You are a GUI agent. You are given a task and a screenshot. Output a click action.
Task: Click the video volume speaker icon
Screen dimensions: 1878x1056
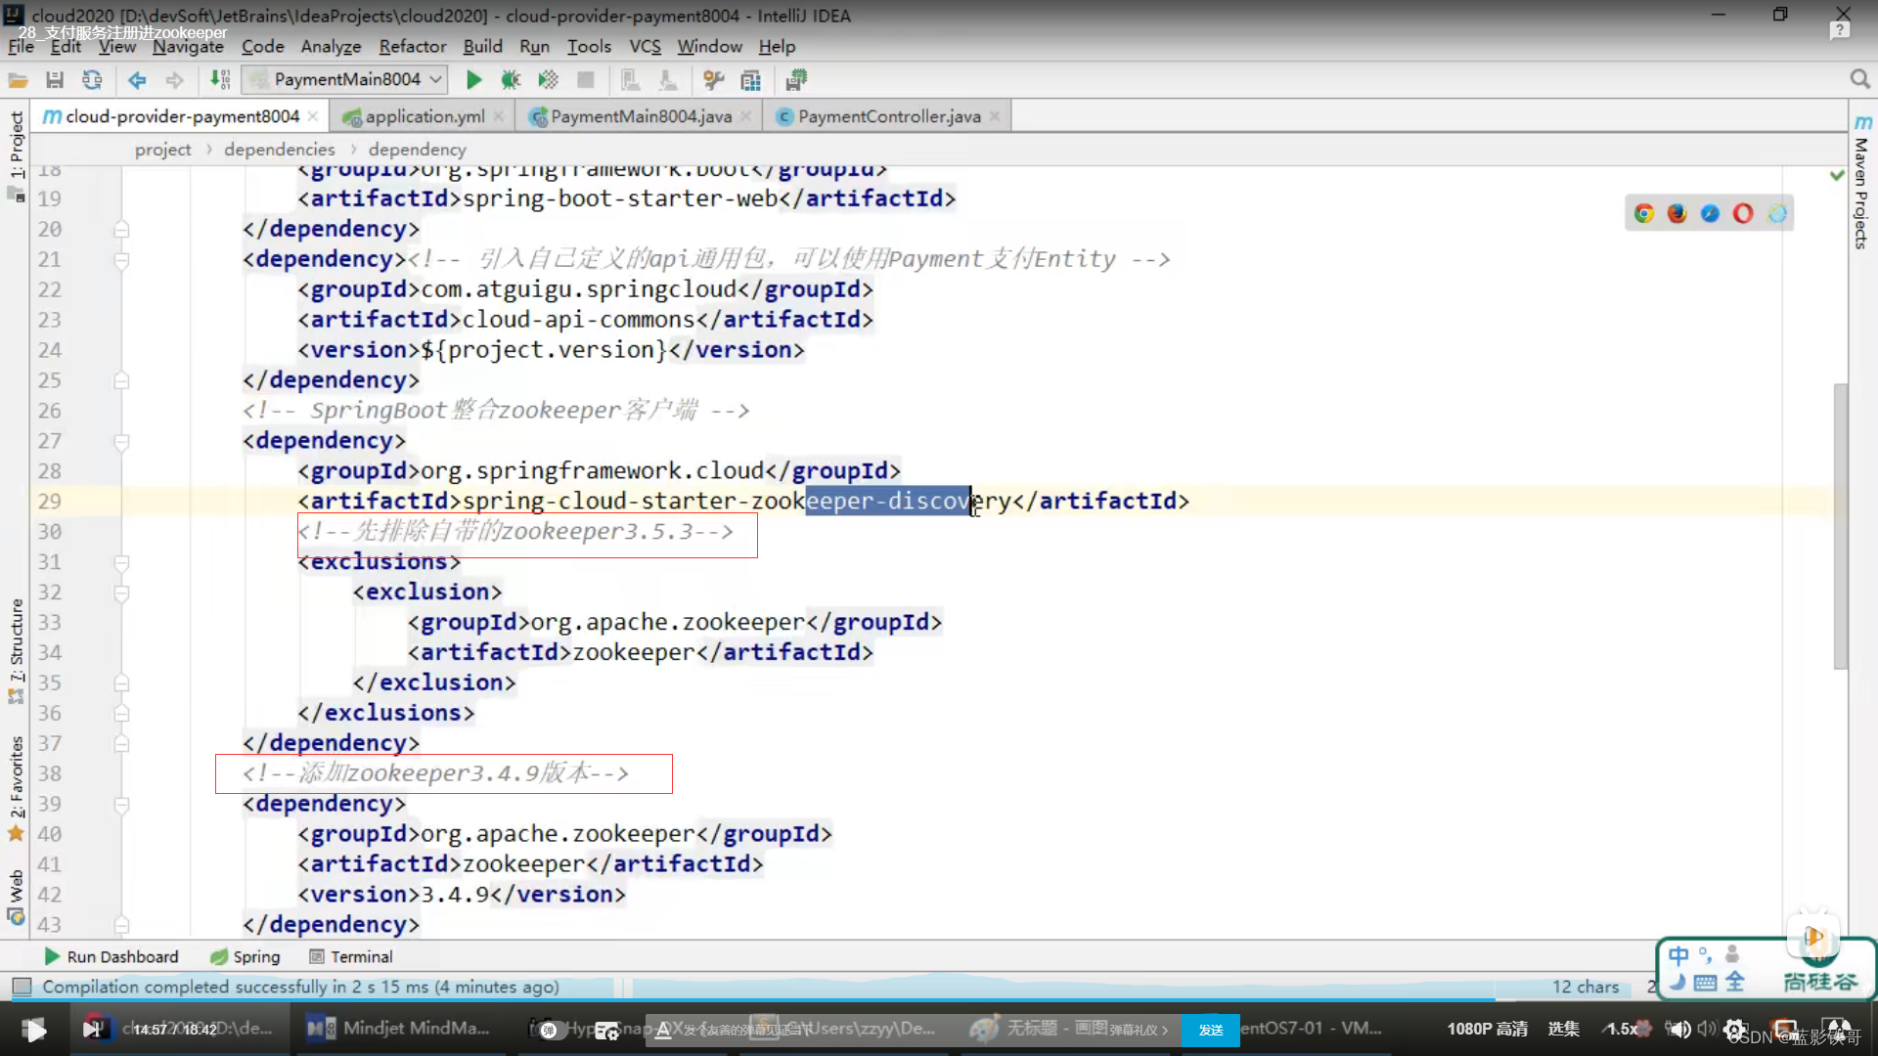1679,1029
